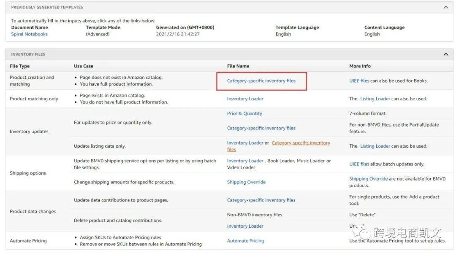Click Inventory Loader in Delete product row
The height and width of the screenshot is (253, 456).
(245, 226)
